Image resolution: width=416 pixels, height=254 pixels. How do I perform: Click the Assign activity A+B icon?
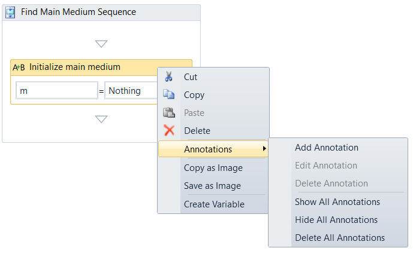19,68
